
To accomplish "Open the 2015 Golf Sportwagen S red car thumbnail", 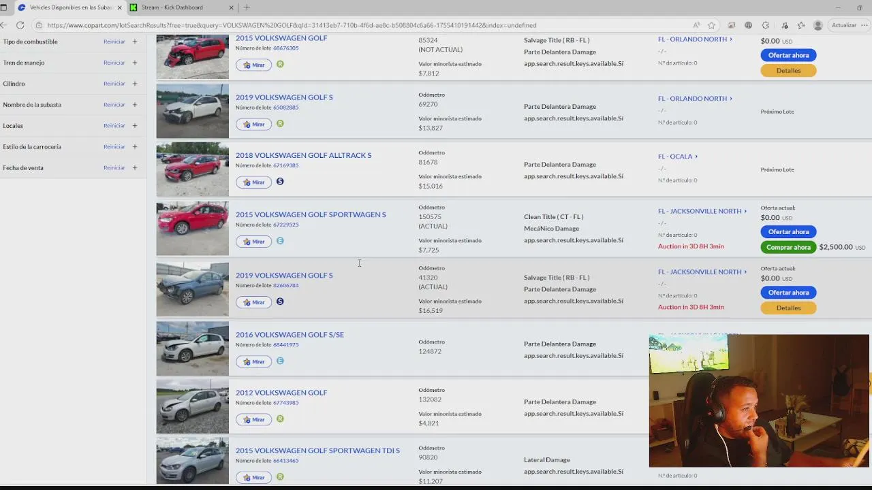I will tap(193, 229).
